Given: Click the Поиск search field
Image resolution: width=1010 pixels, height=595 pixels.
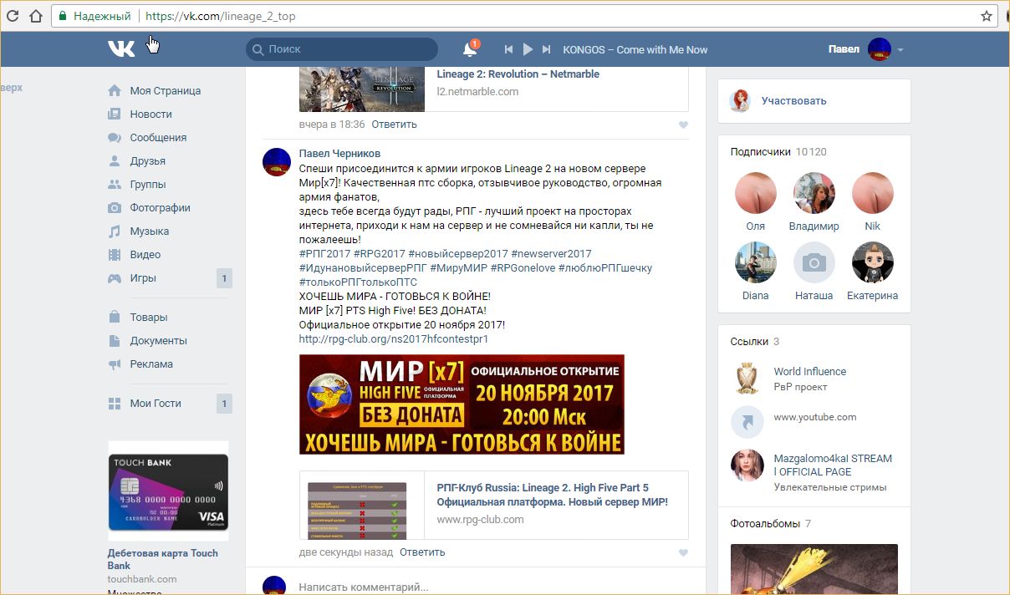Looking at the screenshot, I should (x=341, y=49).
